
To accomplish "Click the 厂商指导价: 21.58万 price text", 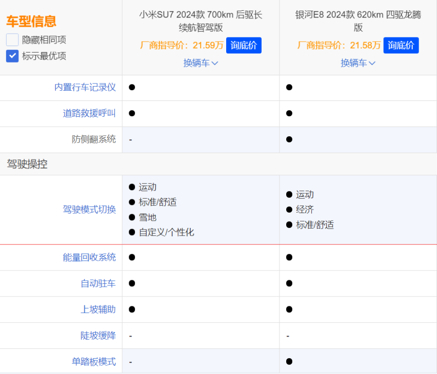I will [x=339, y=45].
